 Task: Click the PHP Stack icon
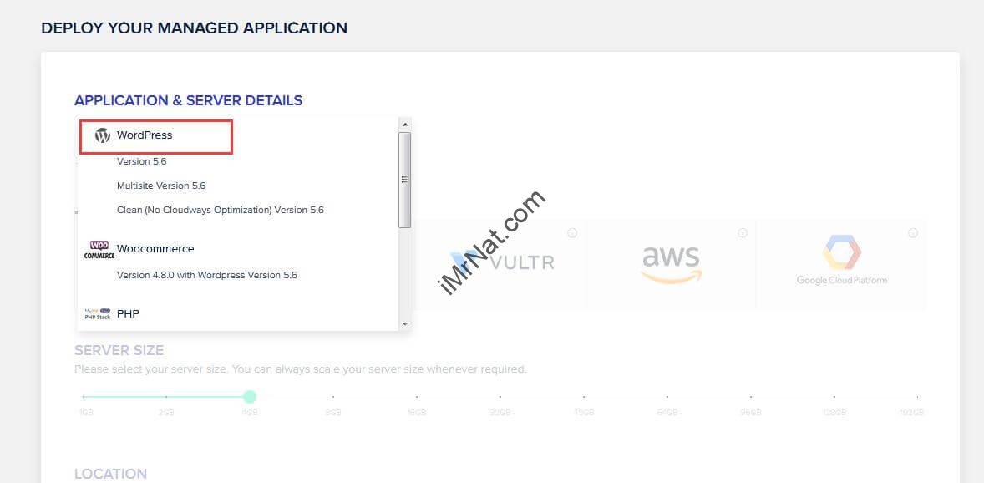pyautogui.click(x=98, y=313)
